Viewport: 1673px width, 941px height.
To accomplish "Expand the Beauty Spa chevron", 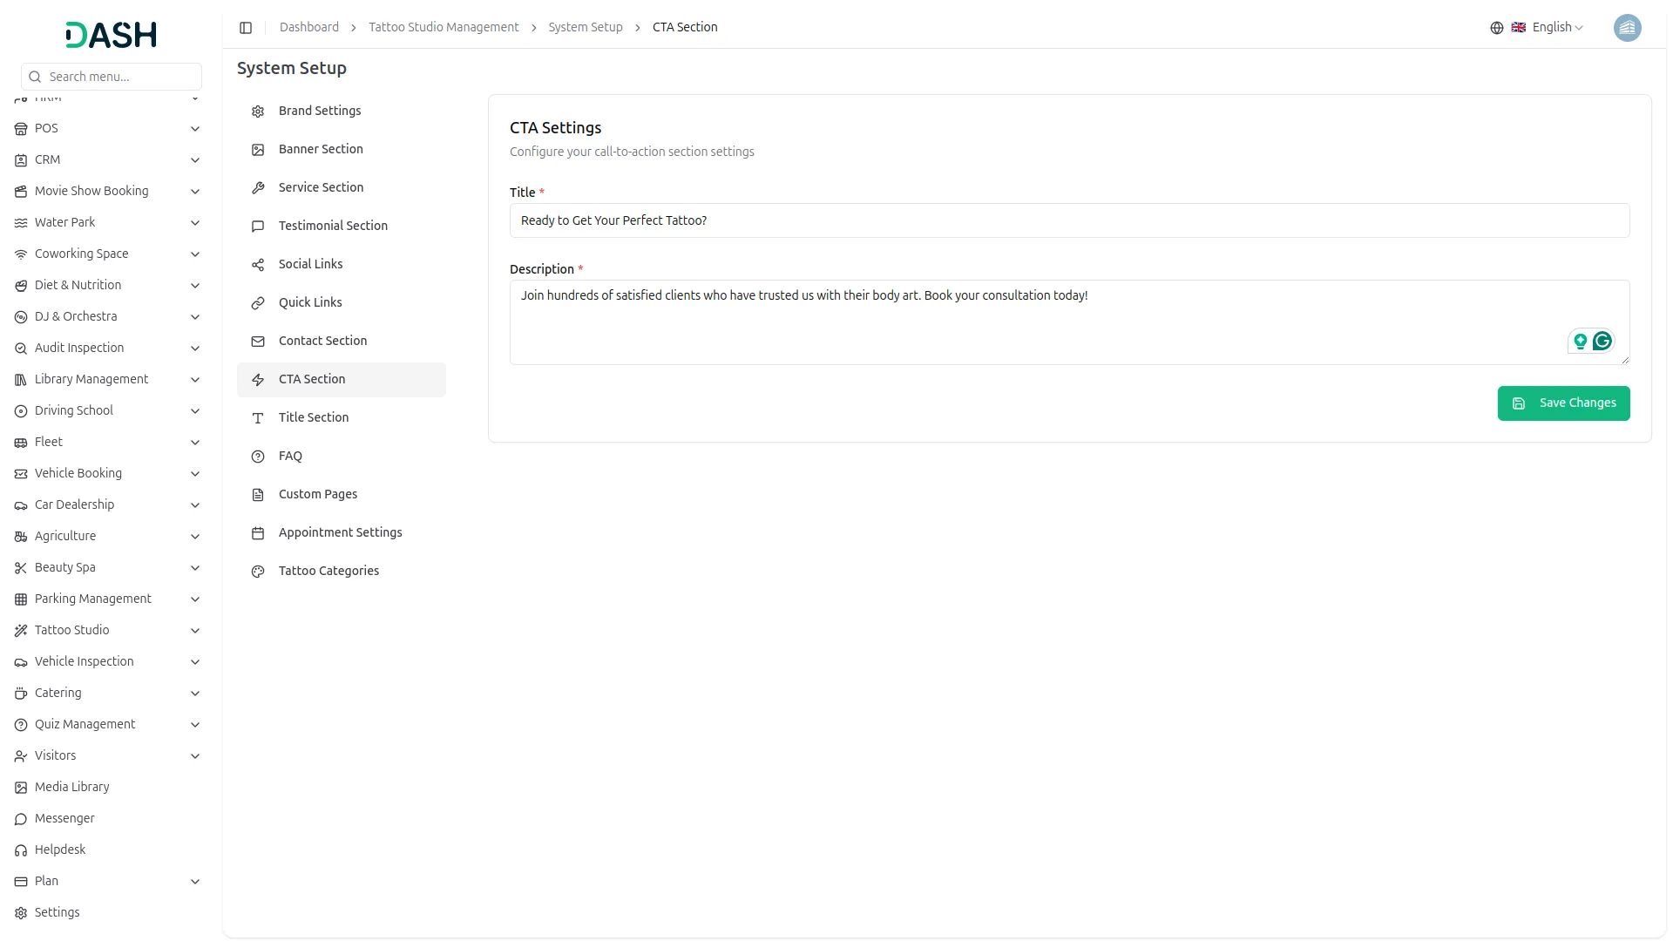I will tap(195, 568).
